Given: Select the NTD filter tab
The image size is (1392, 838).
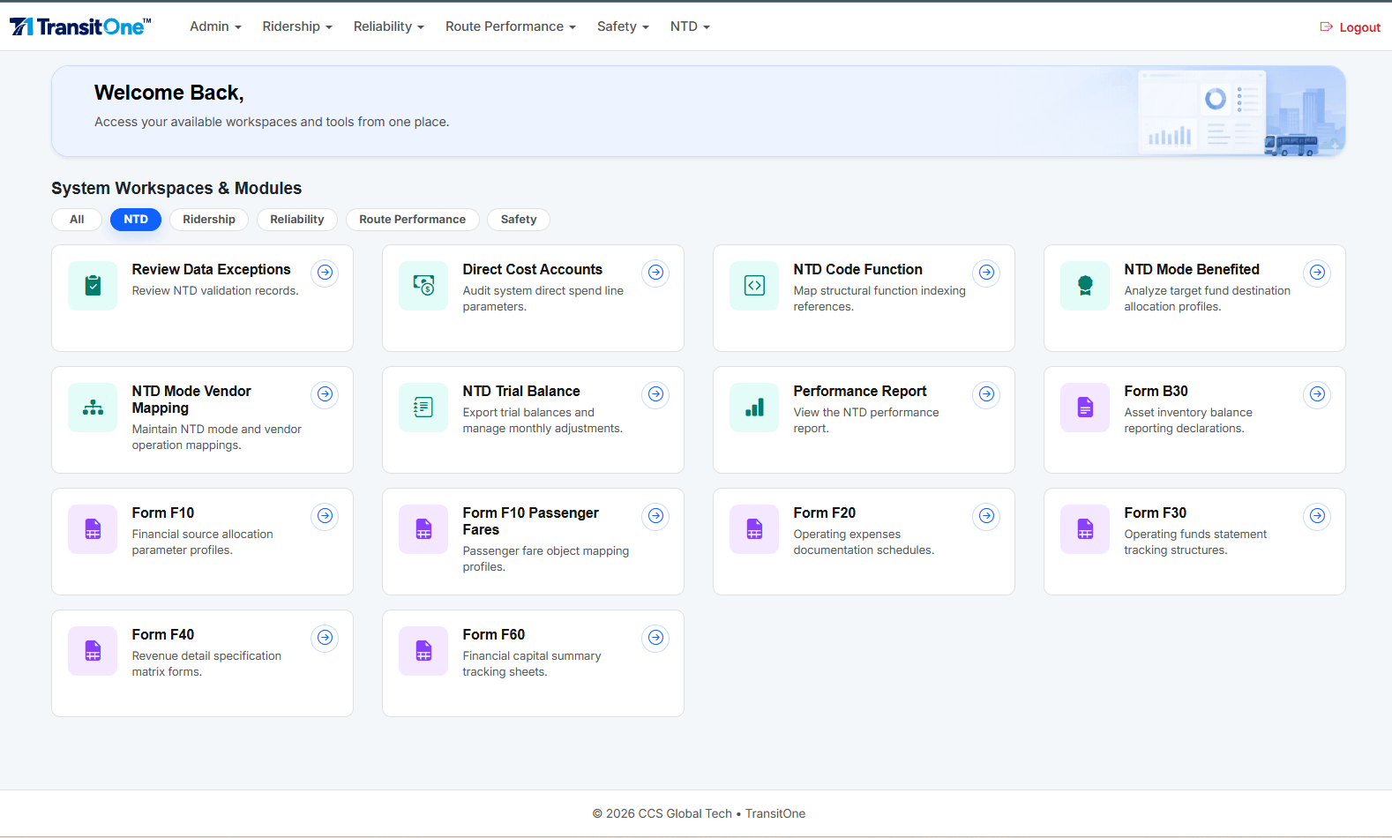Looking at the screenshot, I should (136, 220).
